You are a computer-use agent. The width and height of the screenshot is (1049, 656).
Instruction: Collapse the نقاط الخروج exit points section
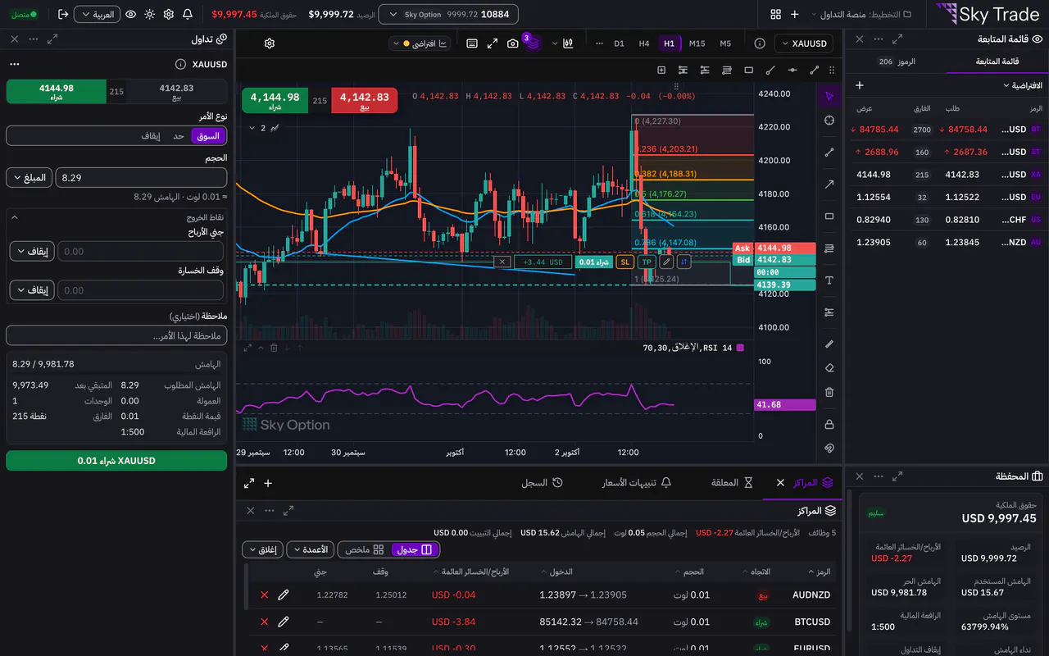pos(116,217)
